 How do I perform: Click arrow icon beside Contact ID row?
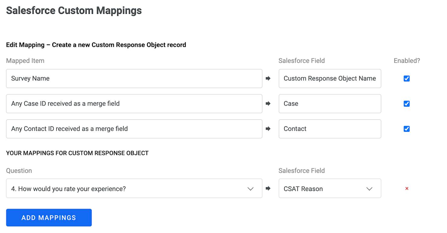[x=268, y=129]
